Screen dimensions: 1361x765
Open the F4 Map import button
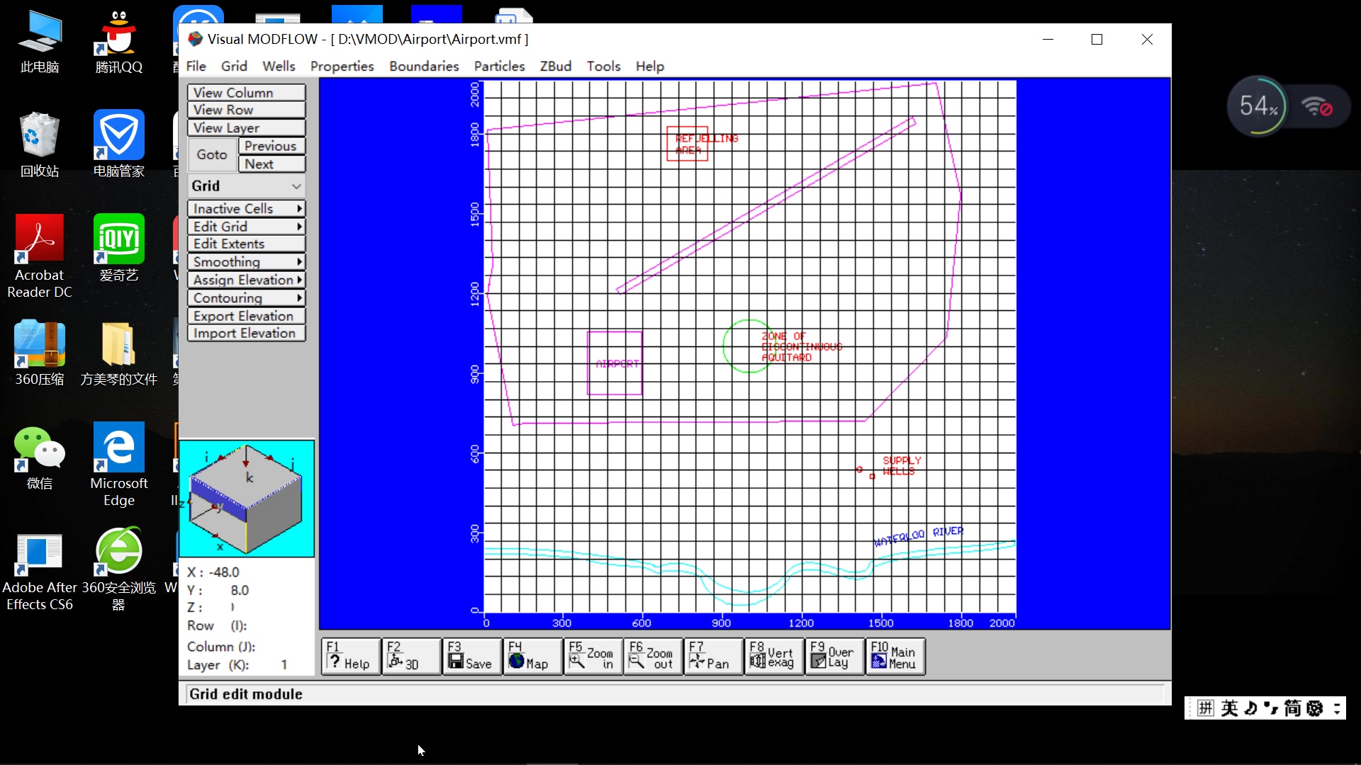point(532,656)
